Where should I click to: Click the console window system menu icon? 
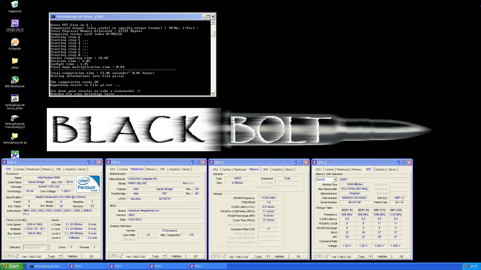tap(53, 17)
